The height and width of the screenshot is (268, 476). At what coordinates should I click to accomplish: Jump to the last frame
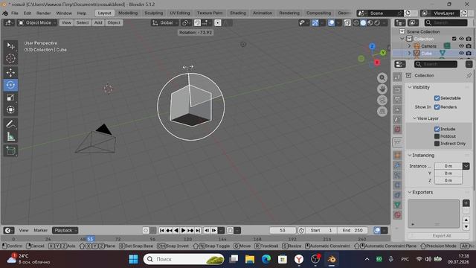(x=198, y=231)
